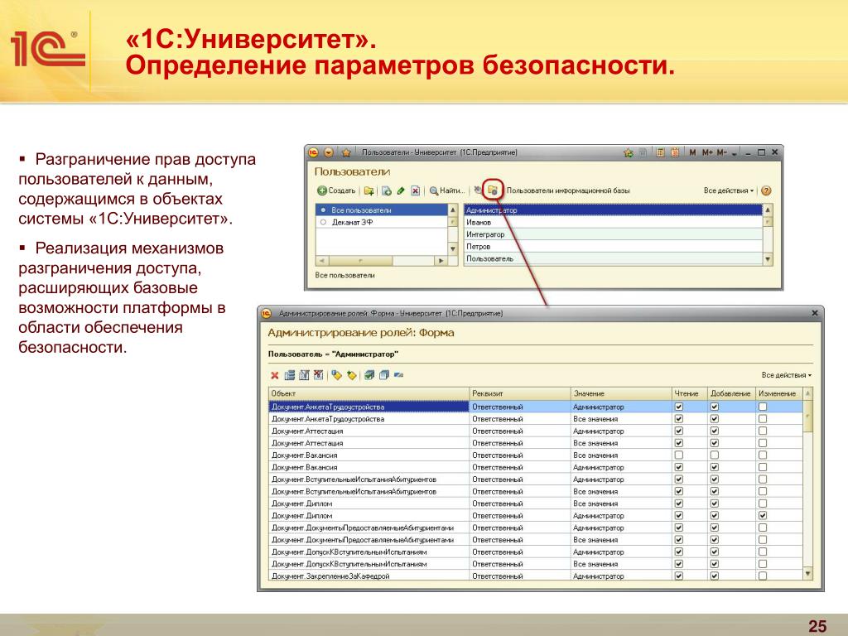Uncheck Изменение for Диплом Администратор row
The width and height of the screenshot is (848, 636).
pos(763,515)
